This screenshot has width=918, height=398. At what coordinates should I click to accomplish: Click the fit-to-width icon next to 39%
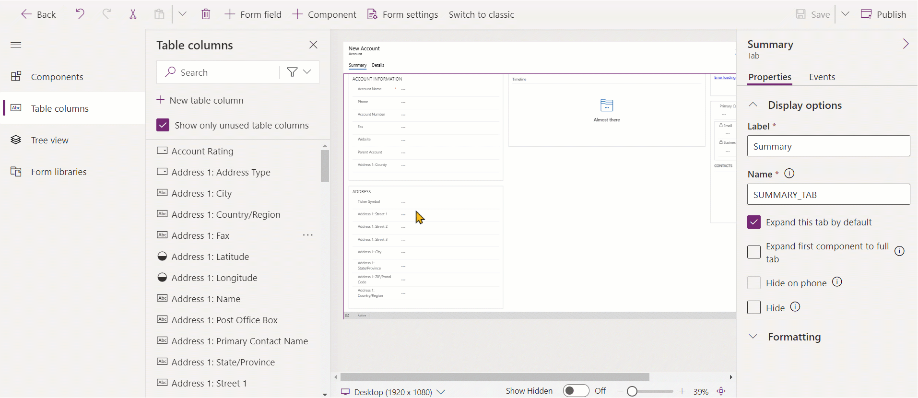(721, 391)
